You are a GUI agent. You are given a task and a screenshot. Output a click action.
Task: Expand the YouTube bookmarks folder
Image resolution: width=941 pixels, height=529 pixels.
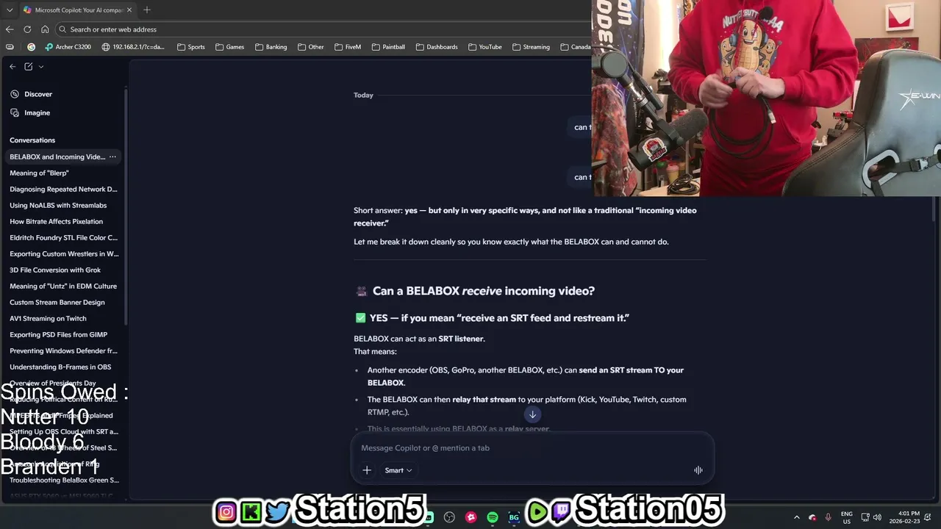click(x=485, y=47)
